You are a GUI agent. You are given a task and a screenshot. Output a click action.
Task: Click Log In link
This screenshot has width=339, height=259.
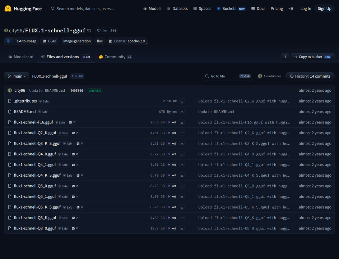pos(306,9)
